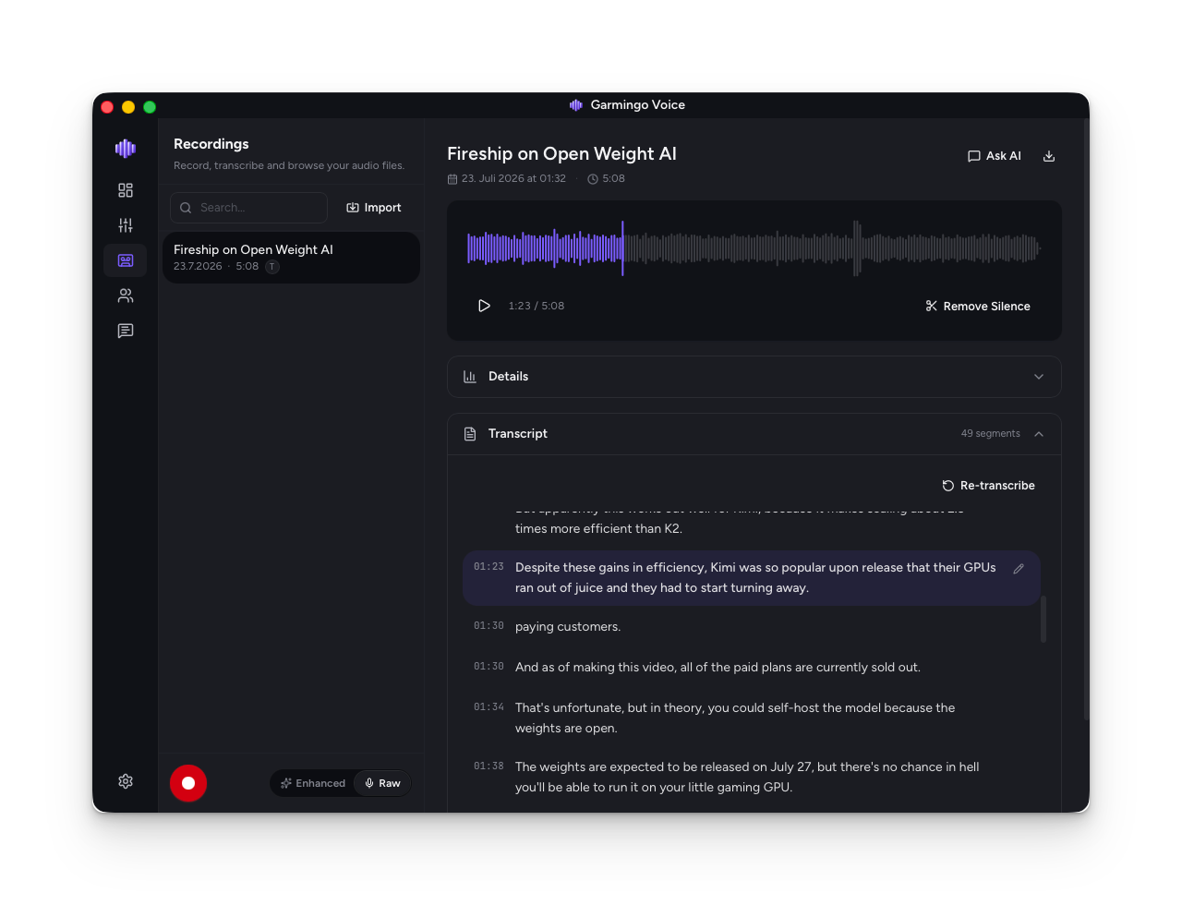Select the recordings cassette icon in the sidebar
The height and width of the screenshot is (905, 1182).
(126, 260)
